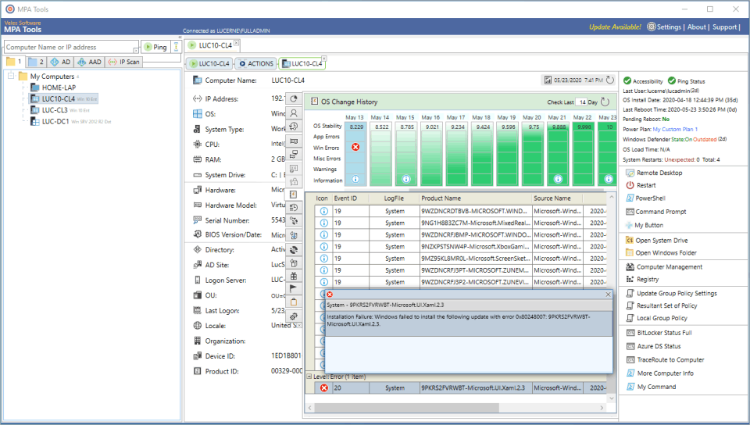This screenshot has height=425, width=750.
Task: Click the Ping button
Action: coord(155,47)
